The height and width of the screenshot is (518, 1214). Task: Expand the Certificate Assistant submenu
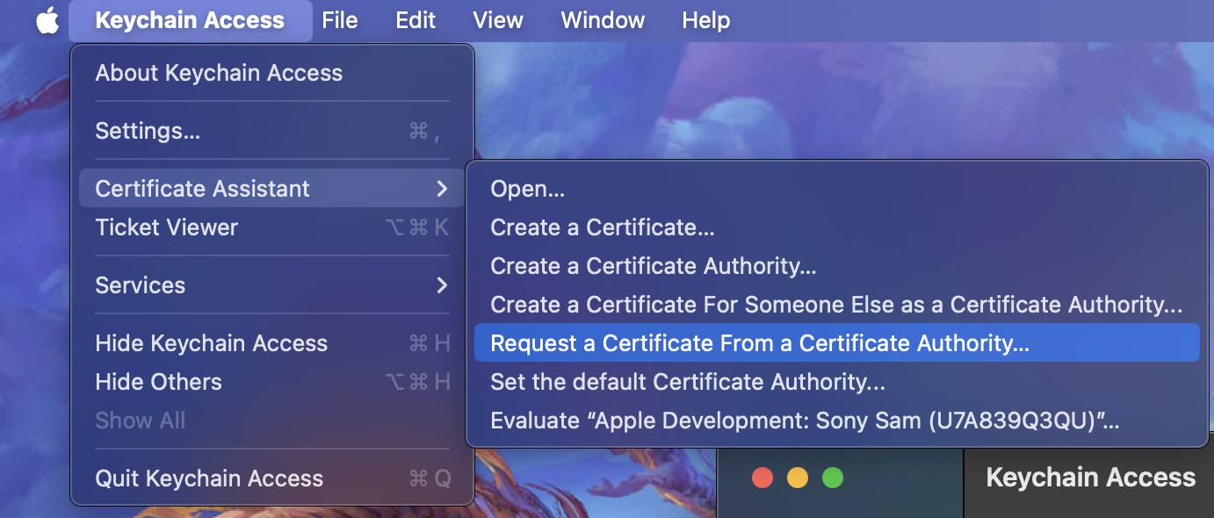click(x=271, y=189)
